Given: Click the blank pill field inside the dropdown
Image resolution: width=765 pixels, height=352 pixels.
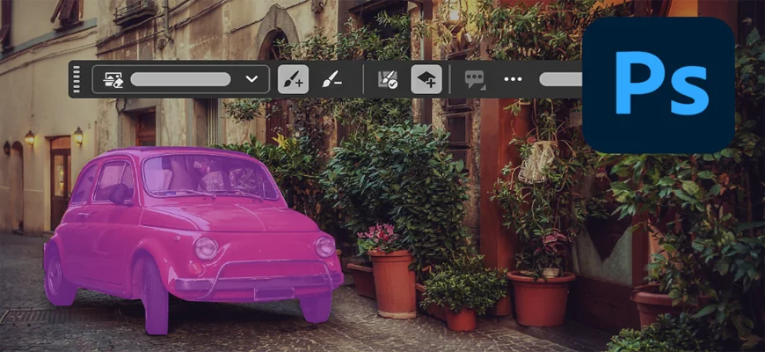Looking at the screenshot, I should (180, 79).
